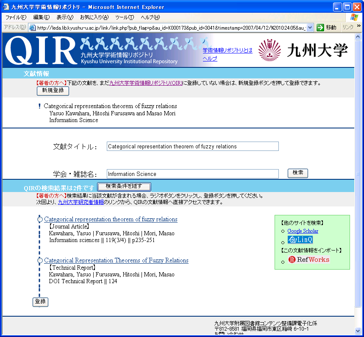
Task: Select the Journal Article result radio button
Action: click(40, 220)
